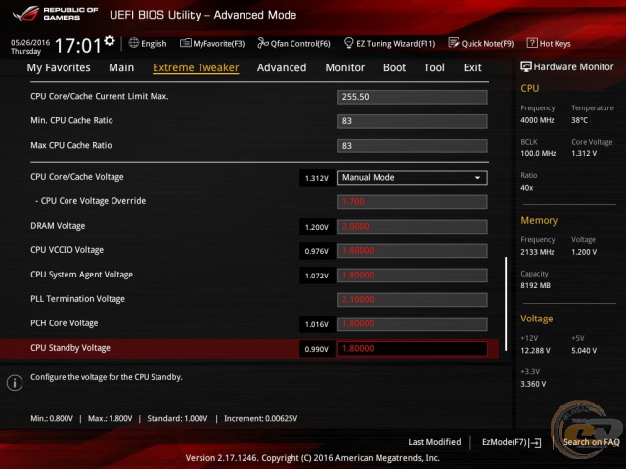Click the Search on FAQ link
The width and height of the screenshot is (626, 469).
click(x=591, y=442)
